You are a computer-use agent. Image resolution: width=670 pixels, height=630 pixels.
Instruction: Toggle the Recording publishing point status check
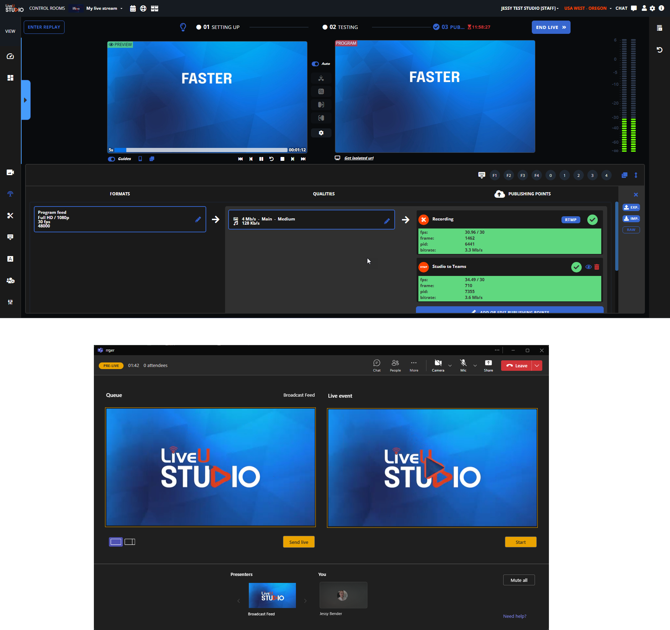(592, 220)
